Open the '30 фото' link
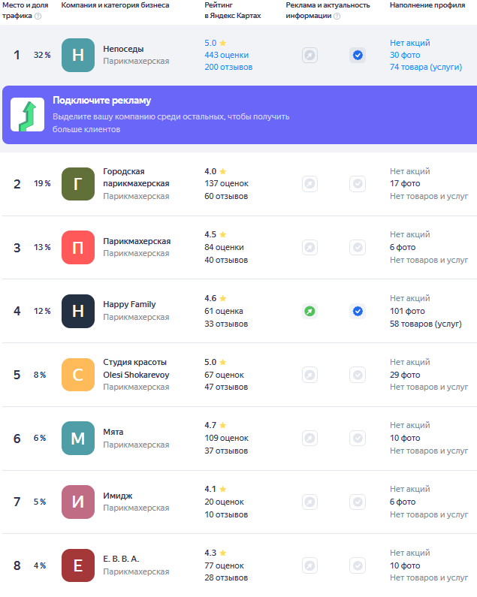 (x=405, y=55)
